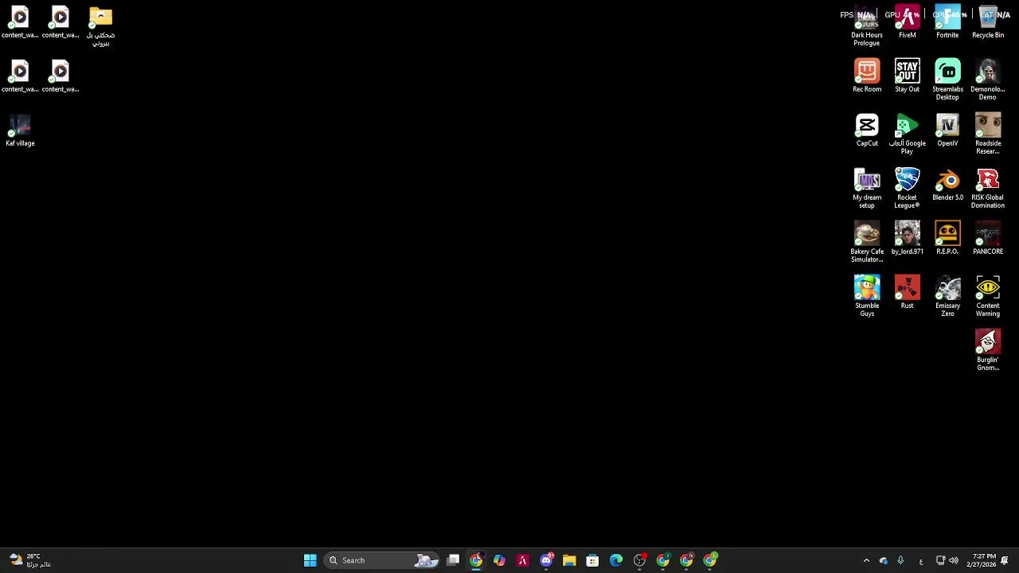1019x573 pixels.
Task: Select the Burglin' Gnomes shortcut
Action: pos(988,350)
